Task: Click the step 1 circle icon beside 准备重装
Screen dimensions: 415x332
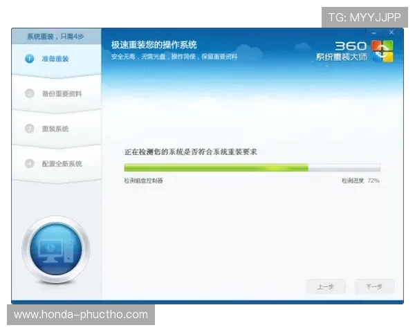Action: [x=29, y=59]
